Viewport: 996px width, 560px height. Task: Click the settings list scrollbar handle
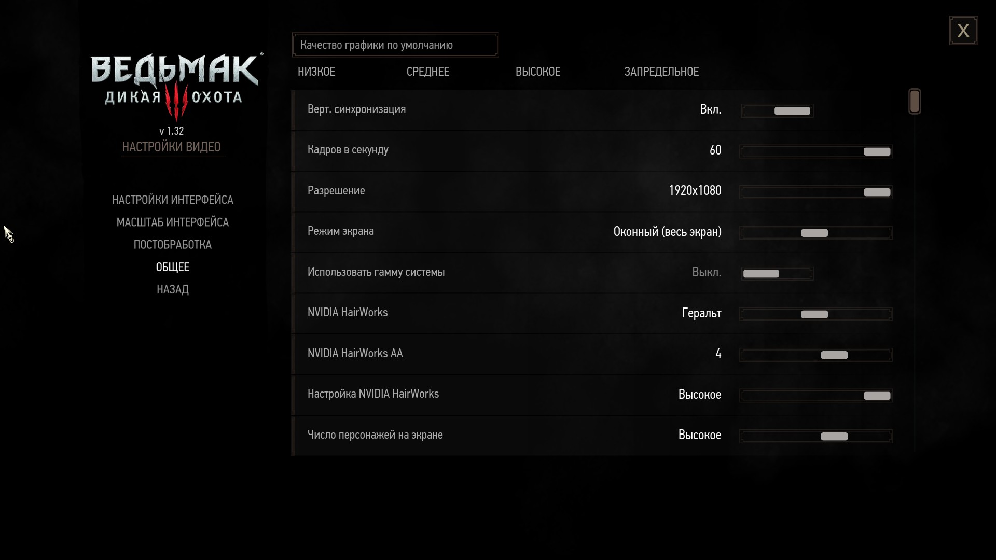[x=915, y=101]
